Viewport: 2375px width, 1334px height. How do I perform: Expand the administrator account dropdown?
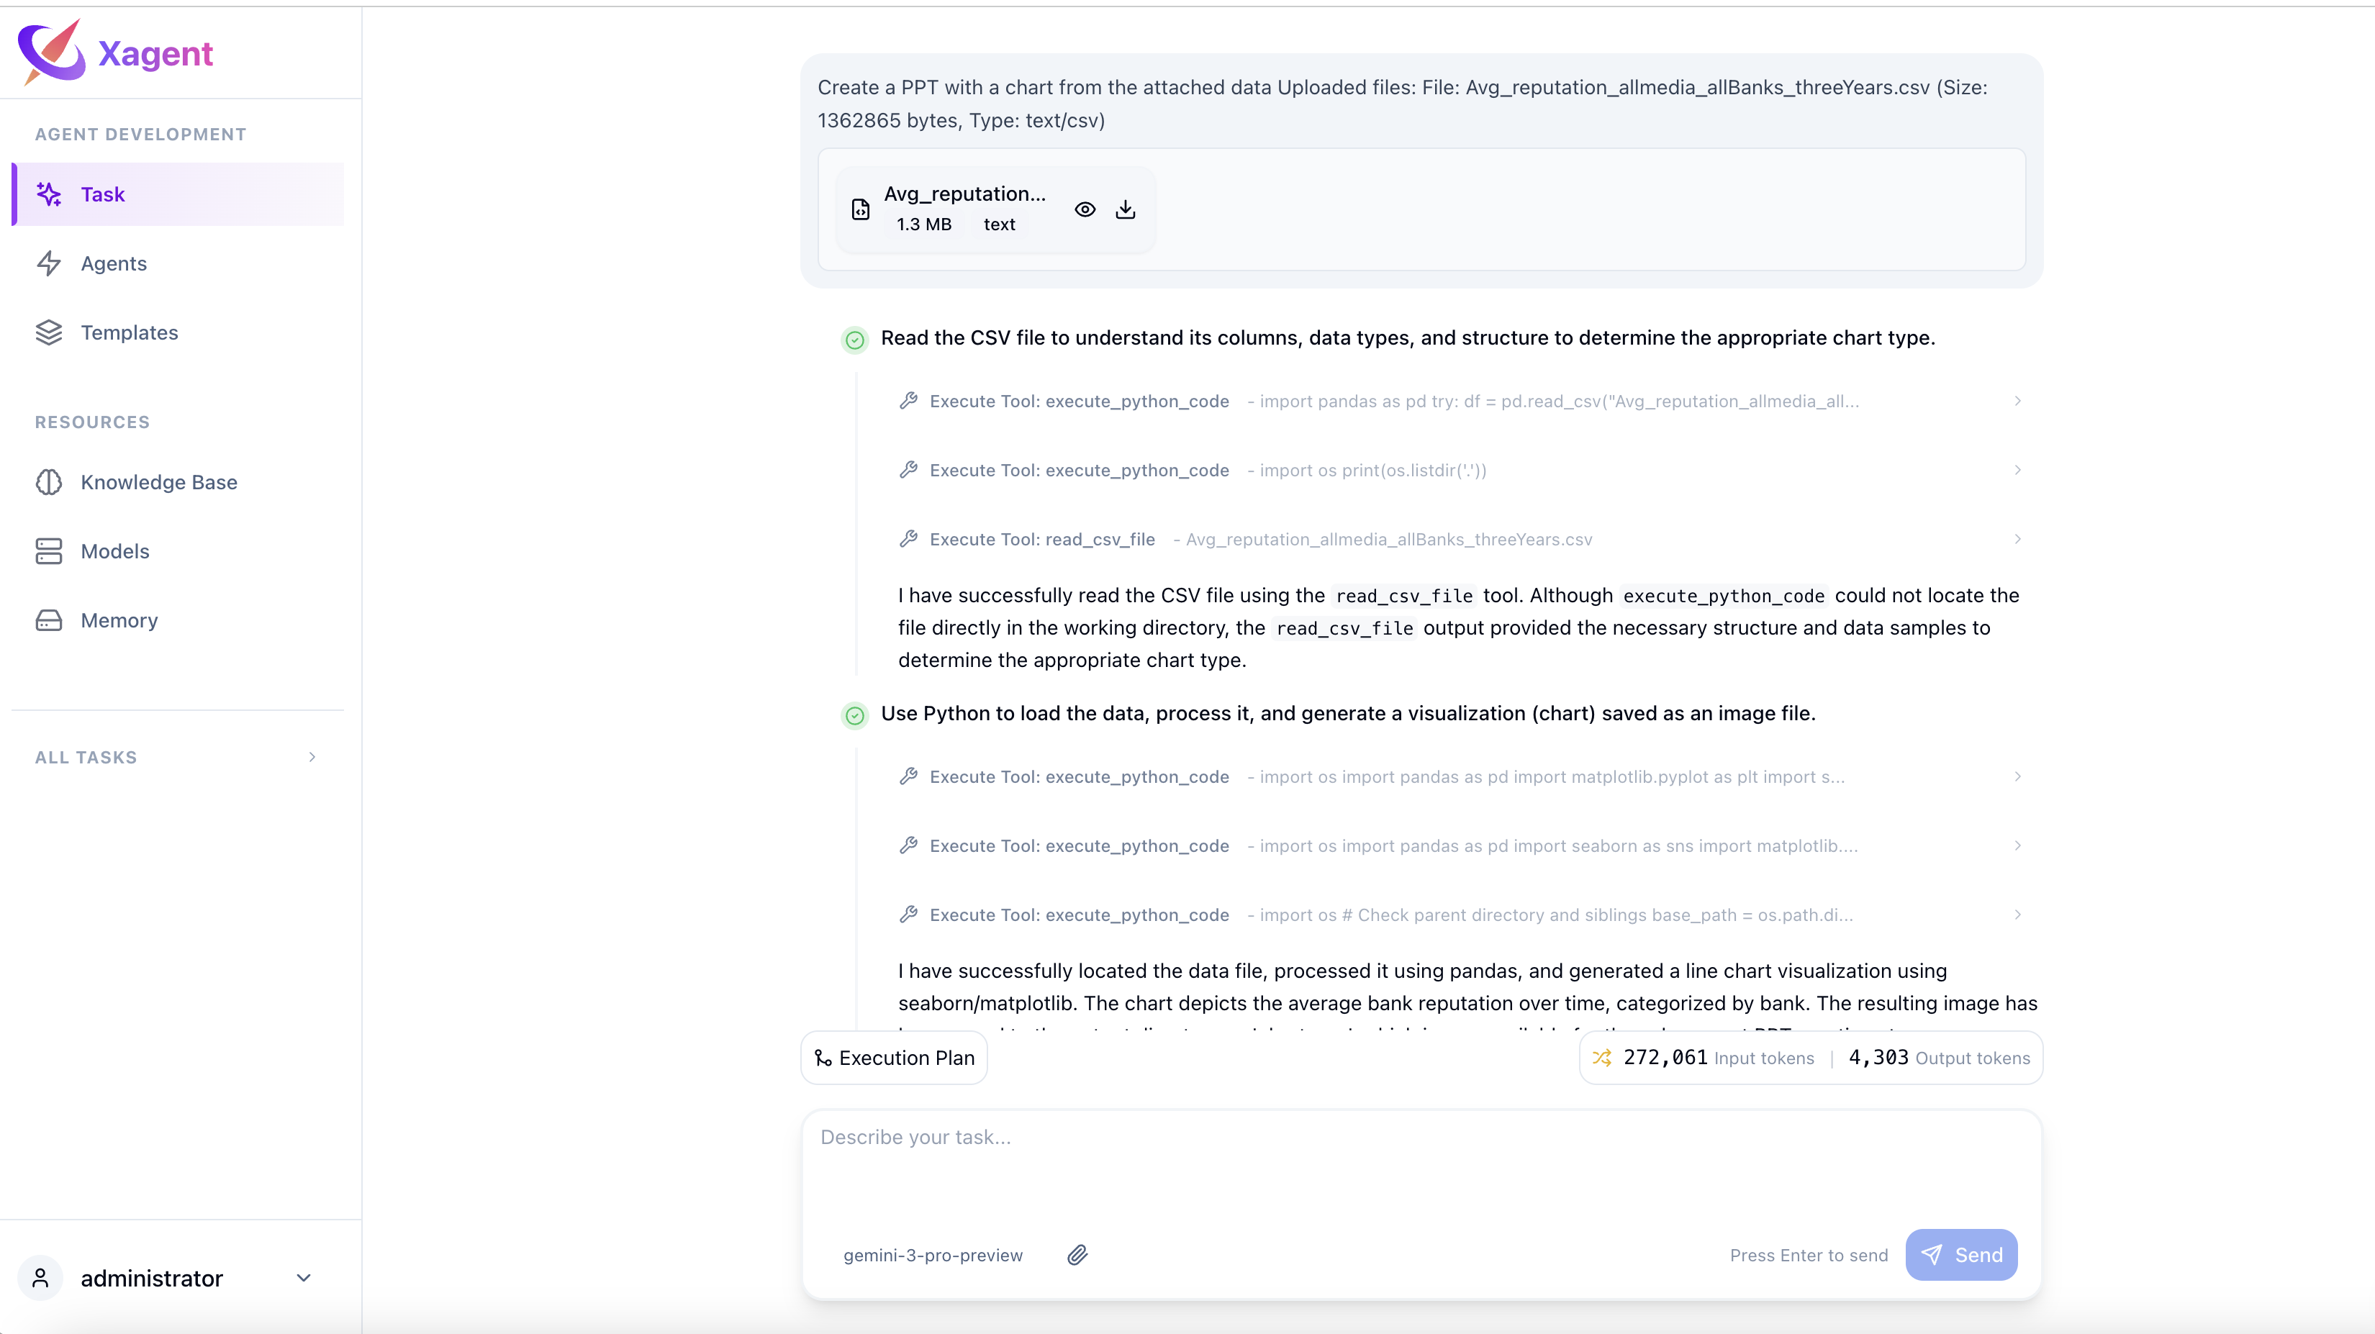coord(304,1279)
